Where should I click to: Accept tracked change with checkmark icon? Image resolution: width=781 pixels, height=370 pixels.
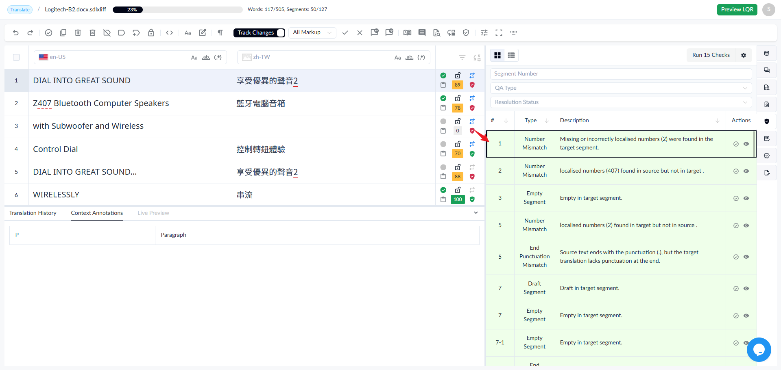[345, 33]
